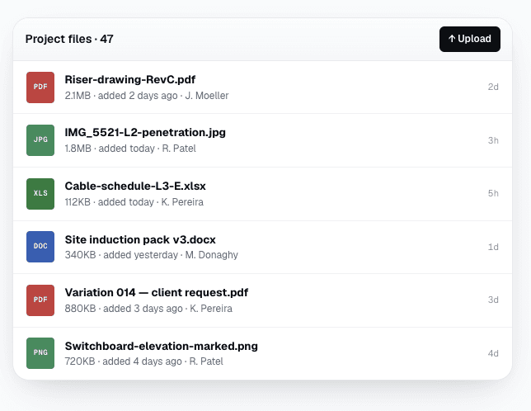Click the upload arrow icon

pos(452,39)
